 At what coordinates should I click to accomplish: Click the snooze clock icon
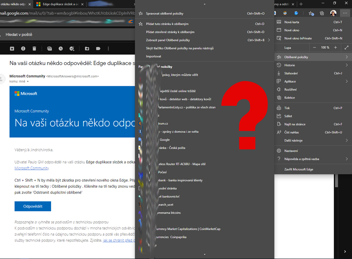(61, 48)
